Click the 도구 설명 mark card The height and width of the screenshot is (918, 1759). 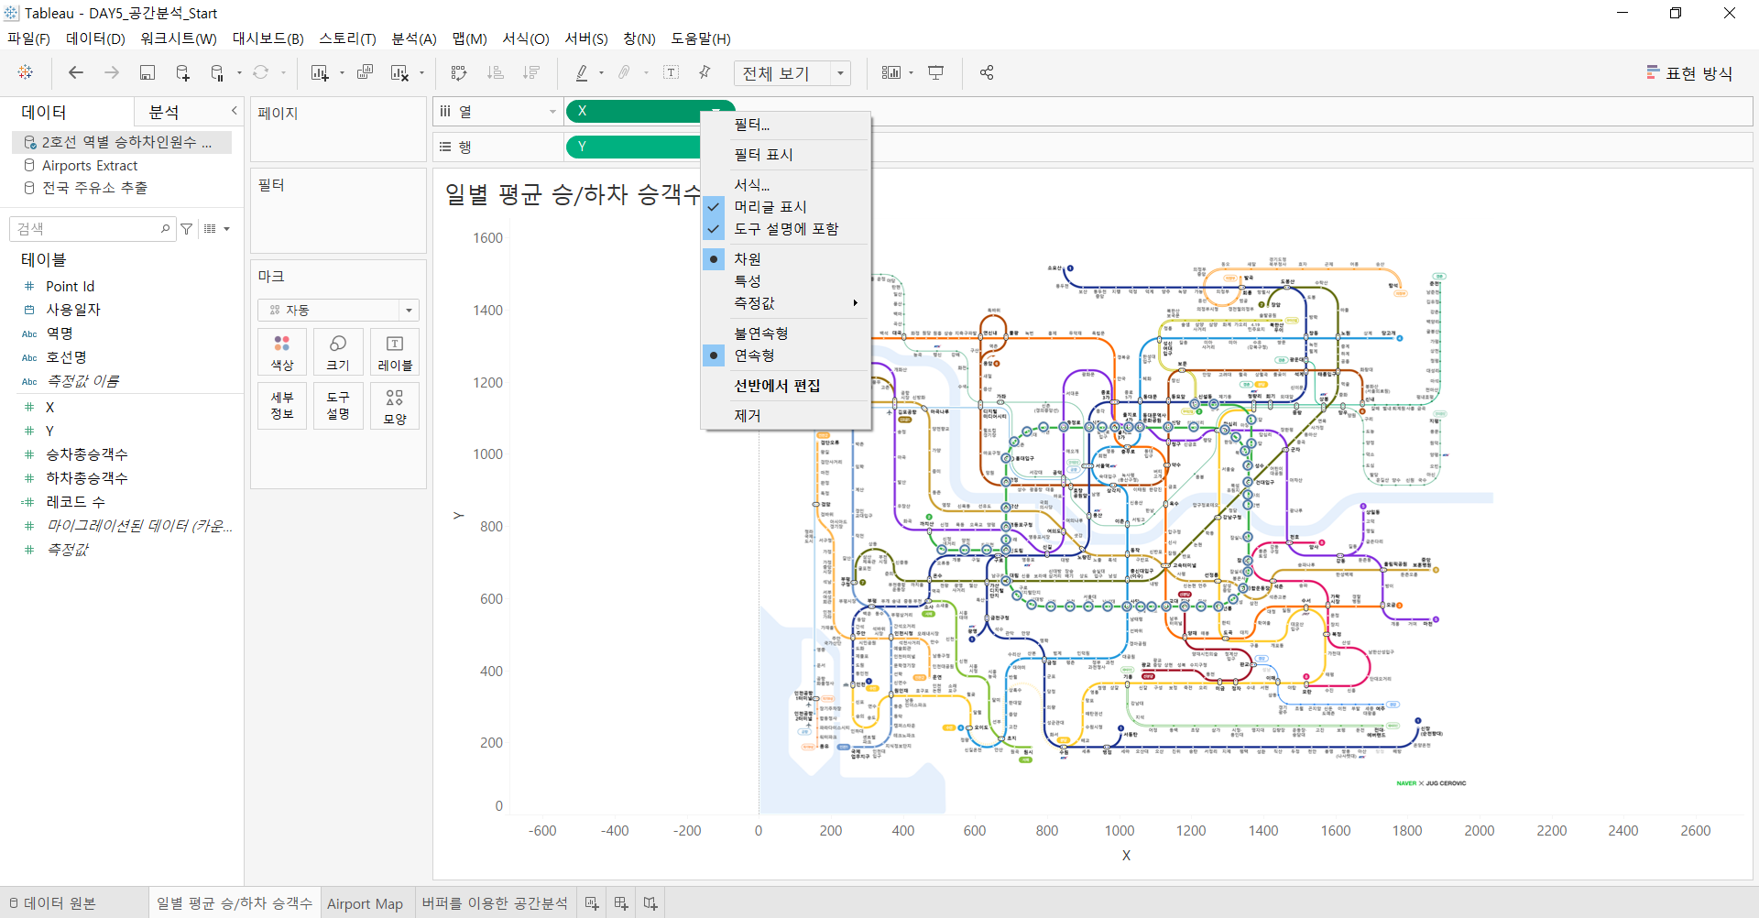tap(338, 406)
